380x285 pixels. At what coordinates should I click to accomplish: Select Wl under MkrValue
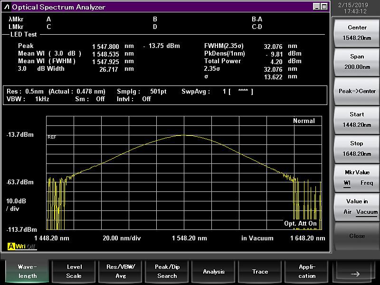pos(347,183)
